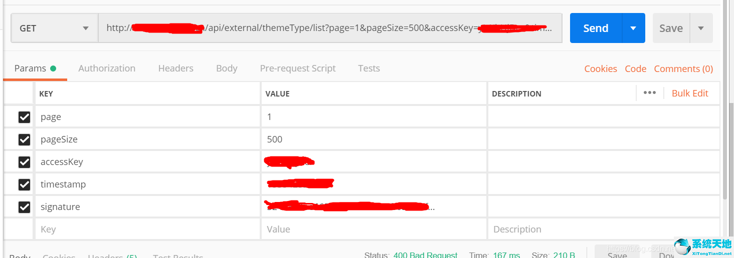Click the DESCRIPTION column header
The image size is (734, 258).
516,93
